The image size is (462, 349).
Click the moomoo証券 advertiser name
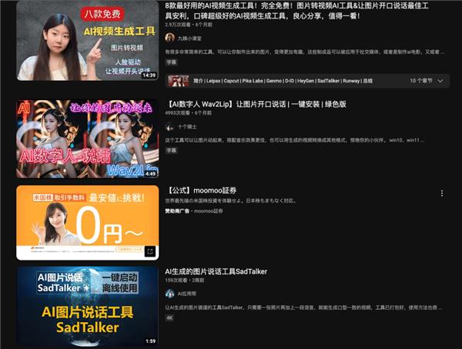coord(209,211)
